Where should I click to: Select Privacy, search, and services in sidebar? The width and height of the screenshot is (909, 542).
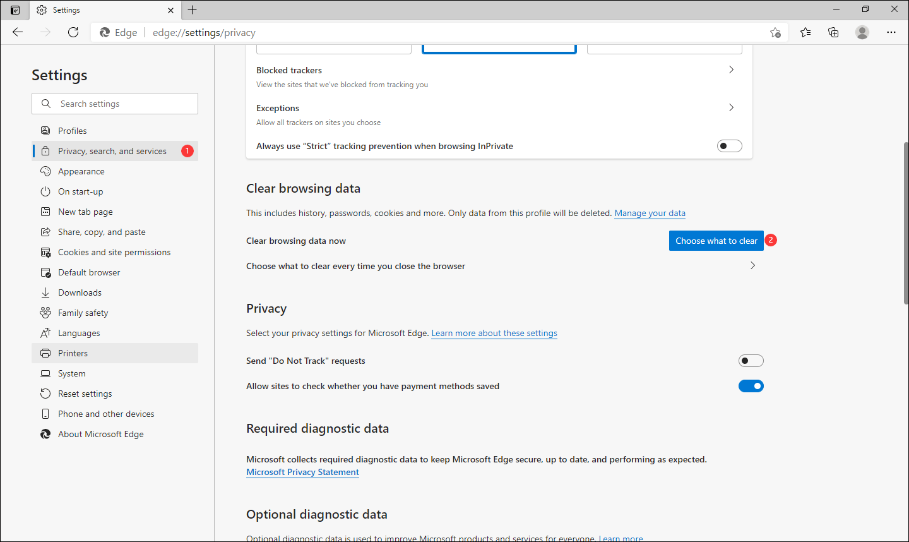tap(112, 150)
